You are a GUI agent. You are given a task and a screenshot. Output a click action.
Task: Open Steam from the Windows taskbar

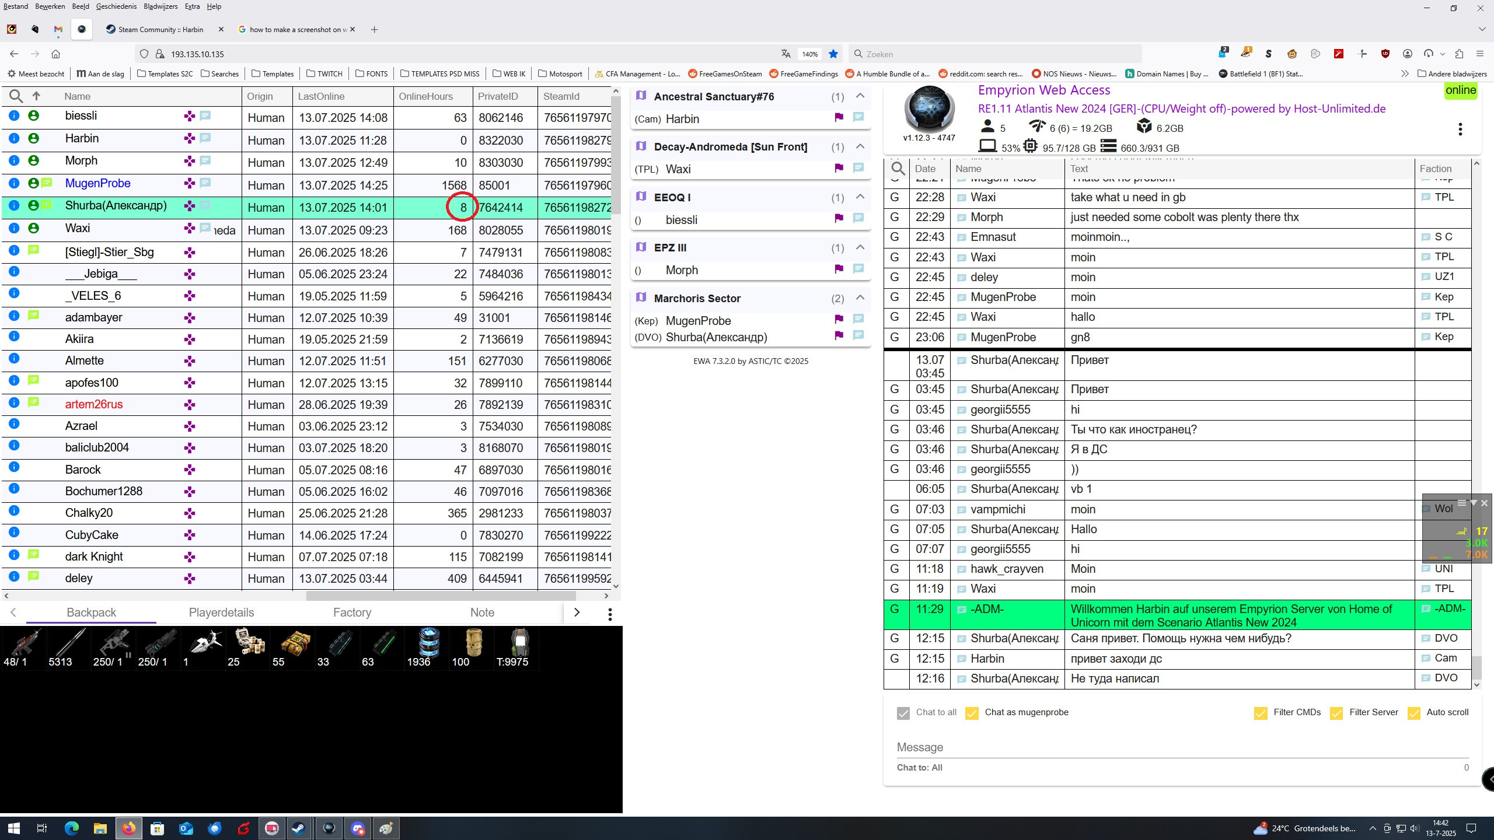[299, 828]
